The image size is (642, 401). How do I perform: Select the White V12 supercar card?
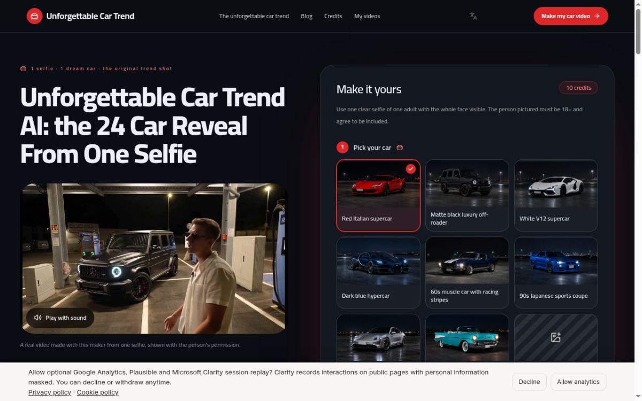tap(556, 195)
